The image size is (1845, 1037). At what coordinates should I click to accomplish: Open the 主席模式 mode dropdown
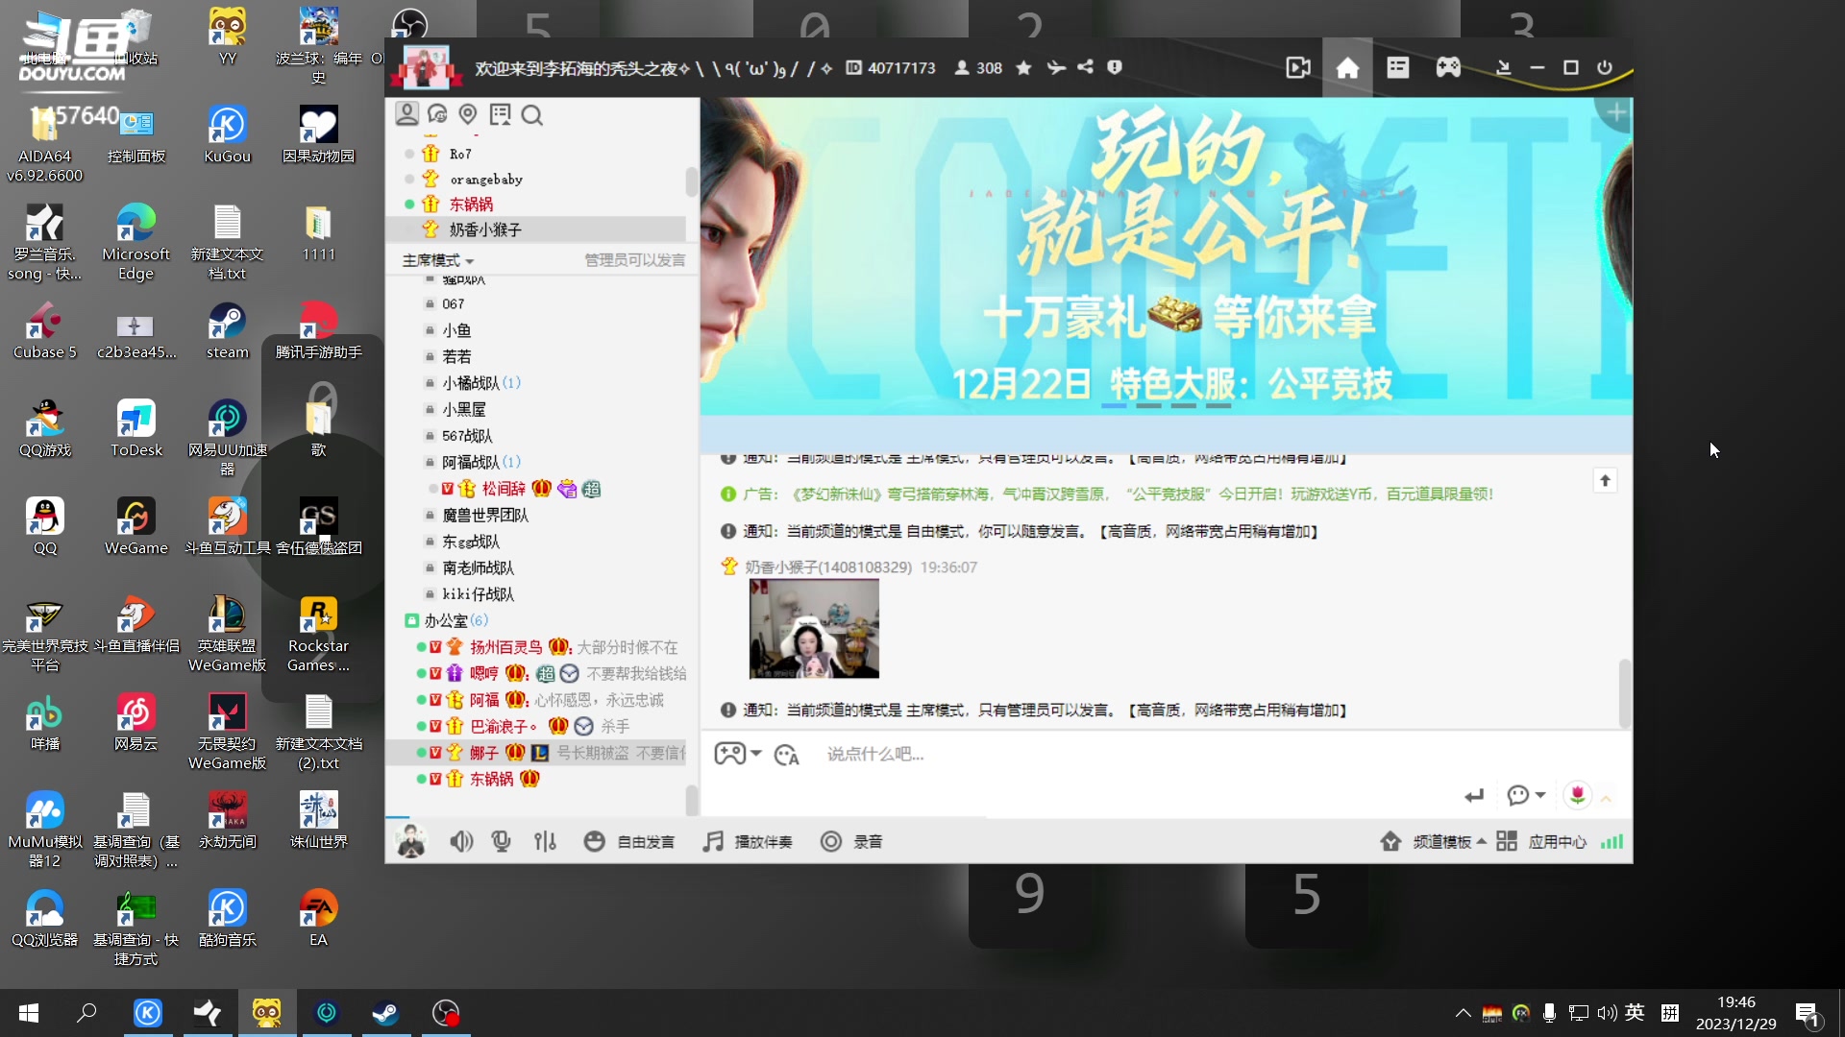pos(437,260)
